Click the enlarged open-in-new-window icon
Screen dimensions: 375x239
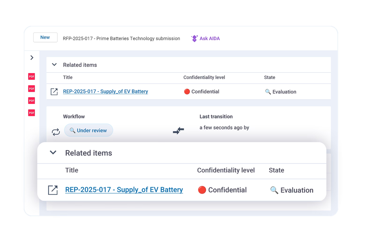(53, 190)
